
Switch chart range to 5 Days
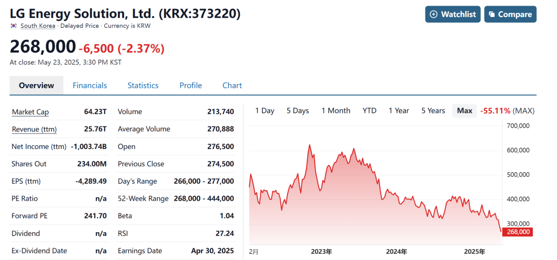[x=298, y=111]
